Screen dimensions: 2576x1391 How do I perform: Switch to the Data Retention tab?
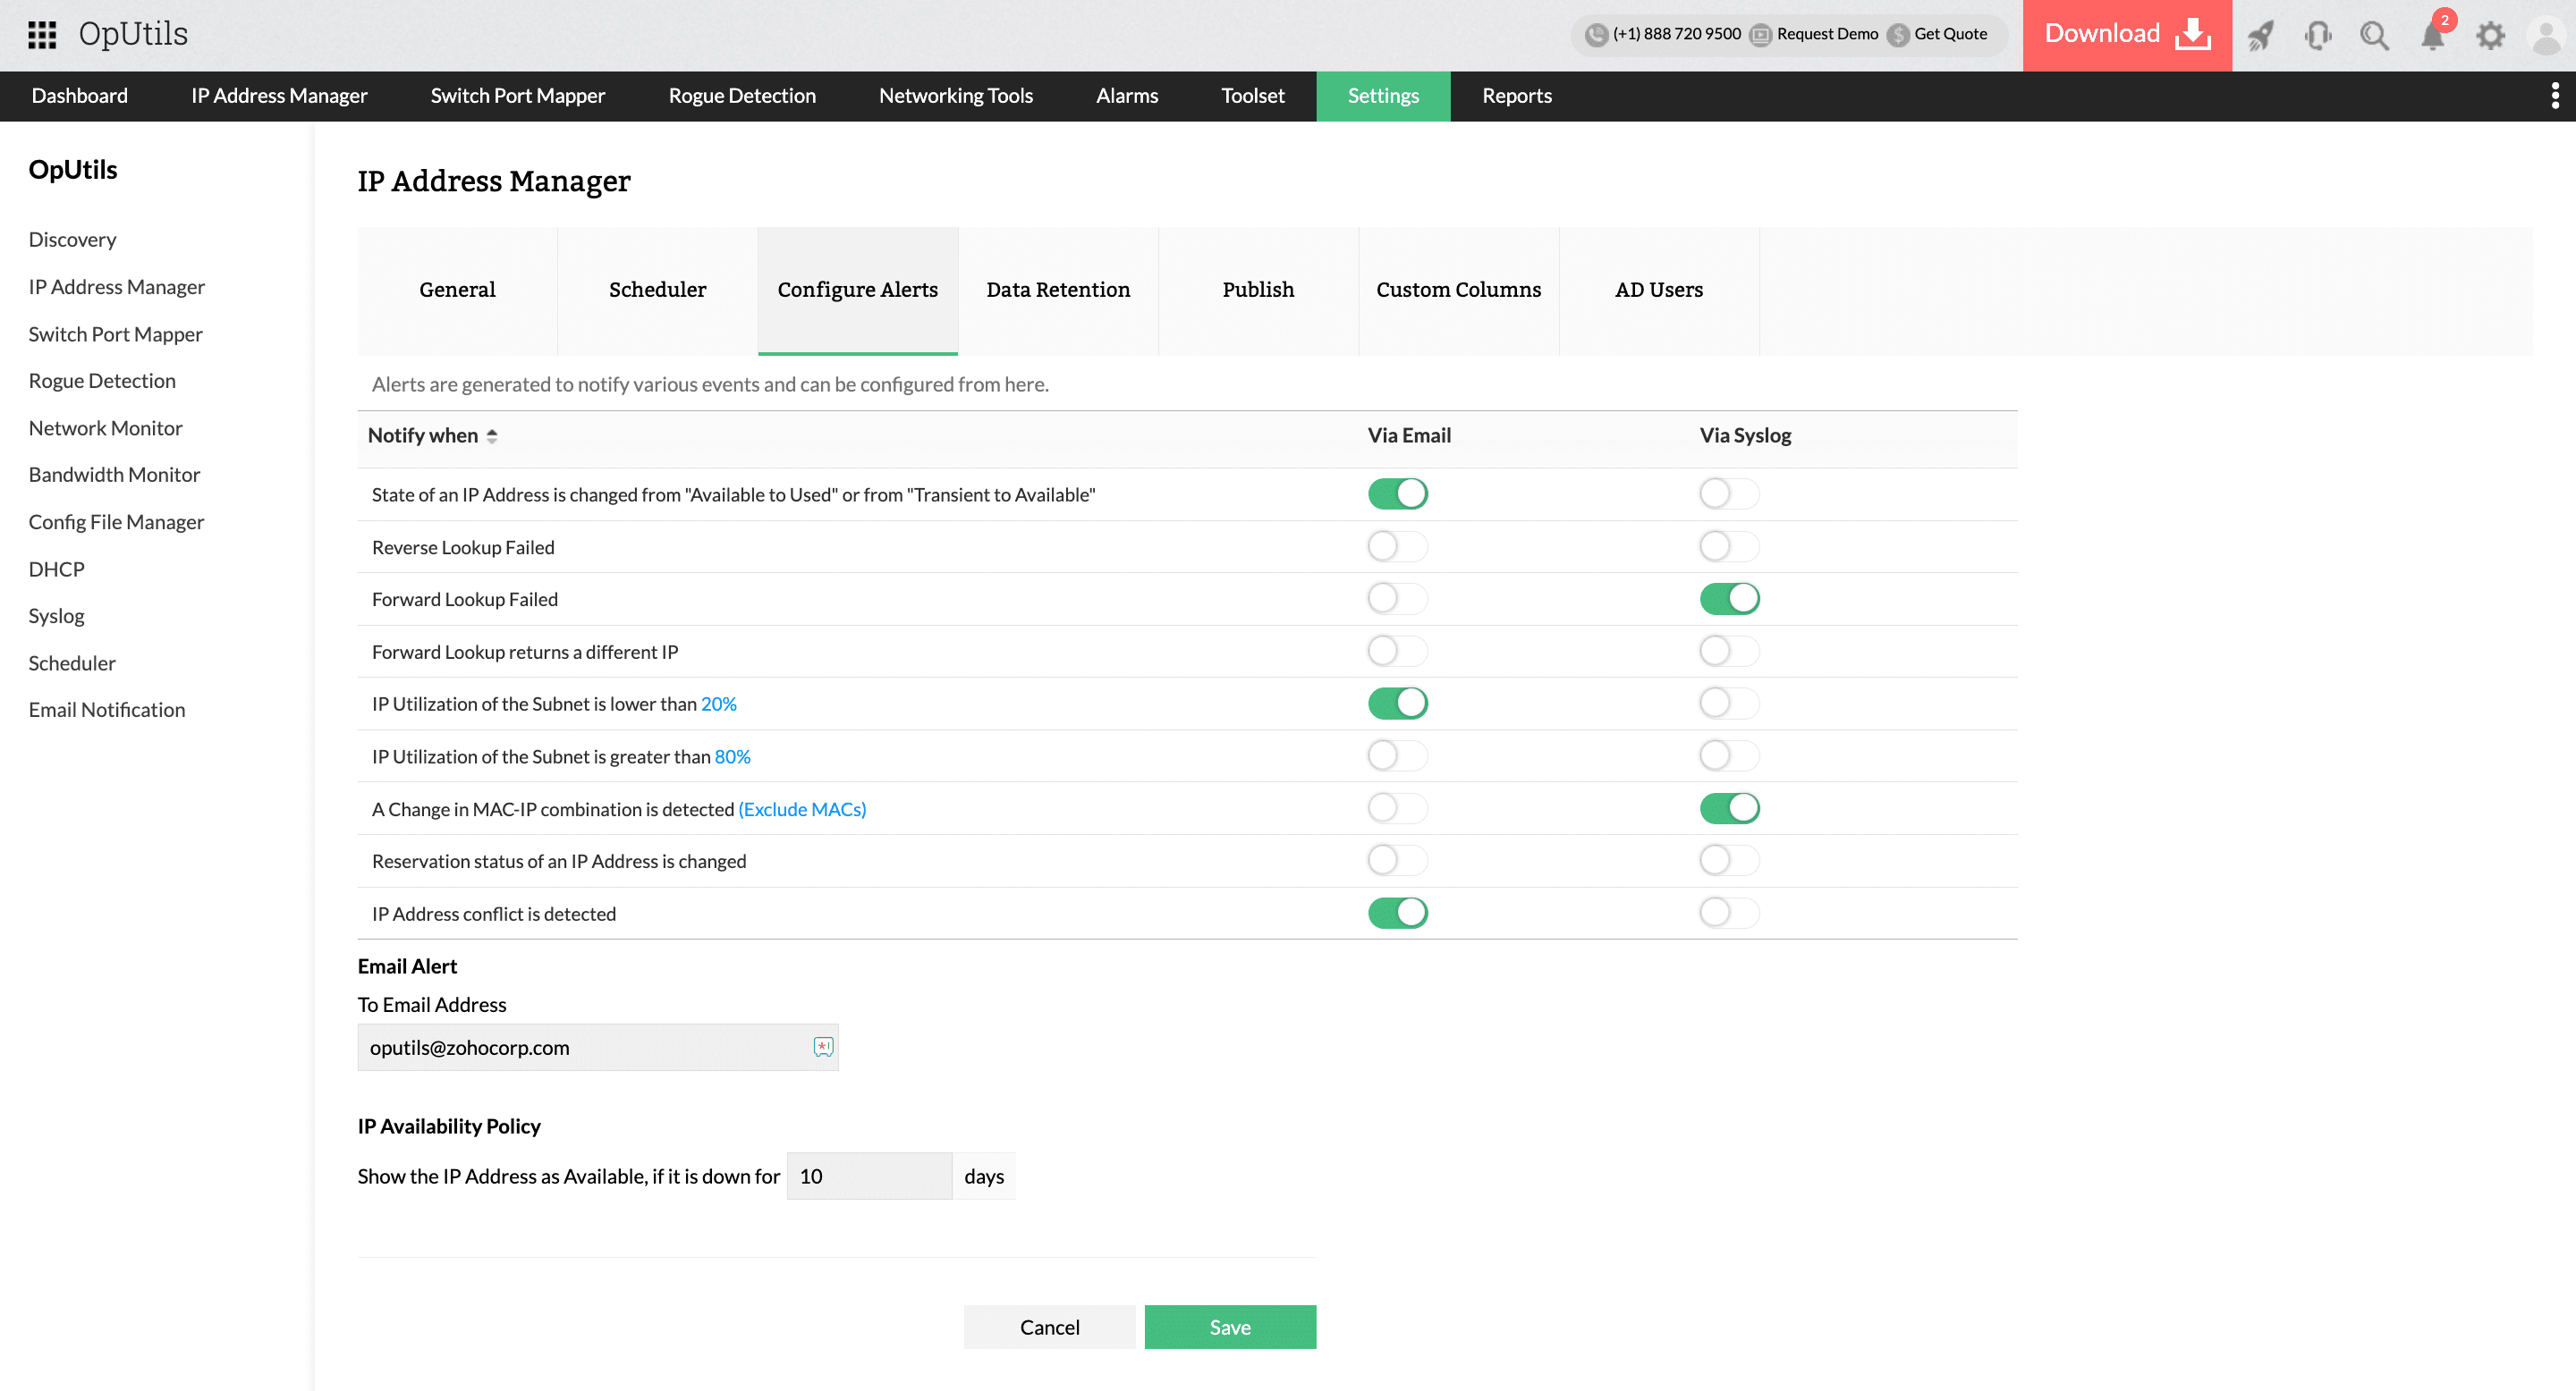point(1057,290)
